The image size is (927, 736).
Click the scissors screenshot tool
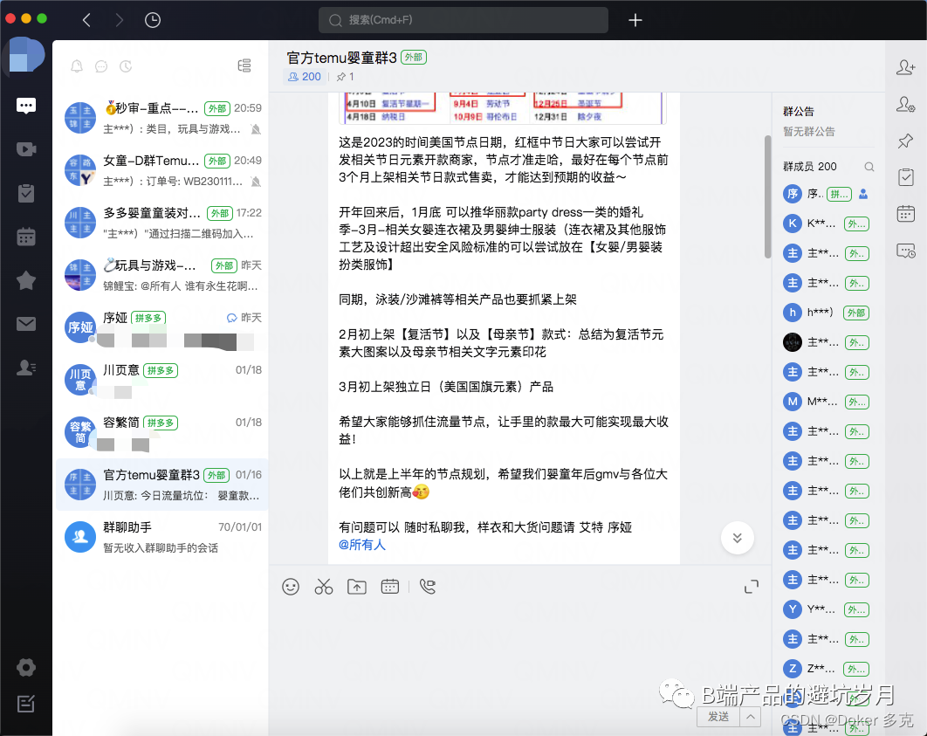click(x=323, y=587)
